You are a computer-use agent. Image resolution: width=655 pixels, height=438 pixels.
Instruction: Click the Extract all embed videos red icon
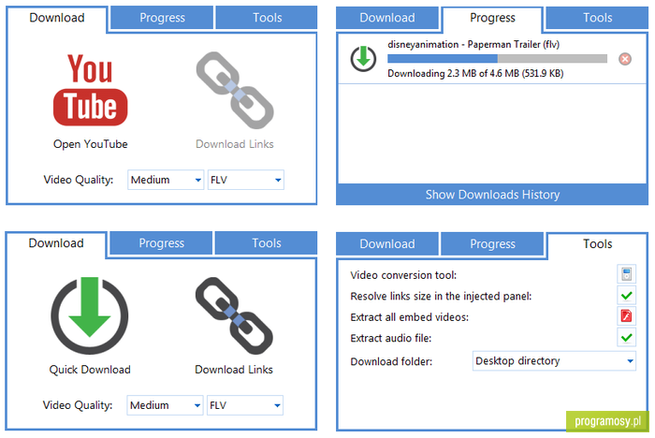click(626, 315)
